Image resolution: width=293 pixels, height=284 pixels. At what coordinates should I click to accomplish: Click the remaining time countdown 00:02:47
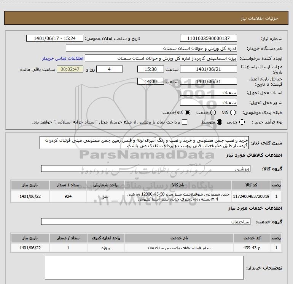point(70,69)
